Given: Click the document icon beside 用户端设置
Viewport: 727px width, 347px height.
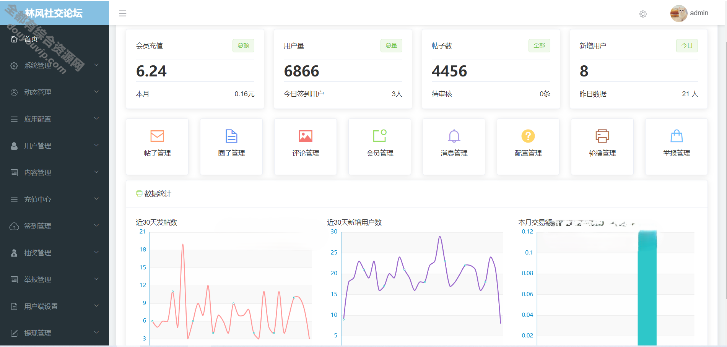Looking at the screenshot, I should tap(14, 306).
